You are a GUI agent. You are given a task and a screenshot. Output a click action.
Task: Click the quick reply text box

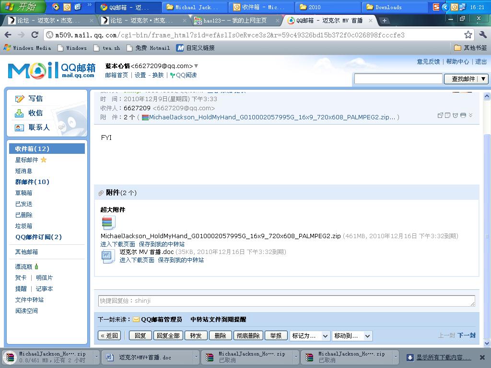(286, 301)
